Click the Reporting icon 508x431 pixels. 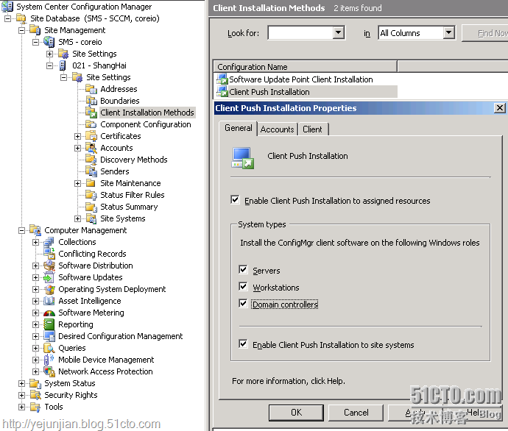pyautogui.click(x=49, y=324)
